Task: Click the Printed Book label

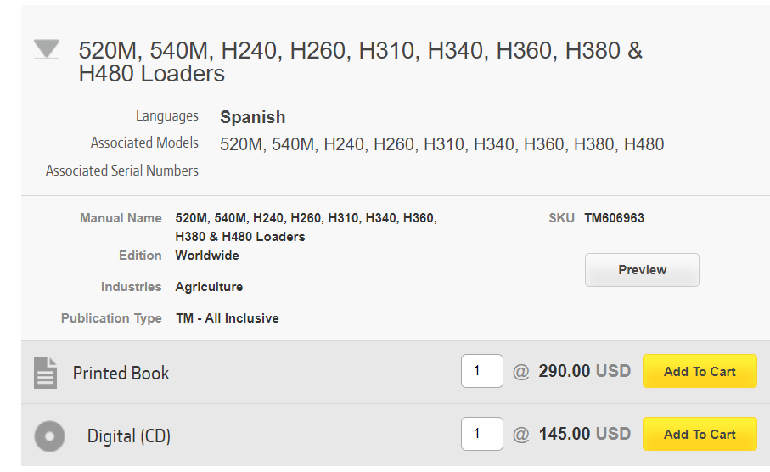Action: point(121,374)
